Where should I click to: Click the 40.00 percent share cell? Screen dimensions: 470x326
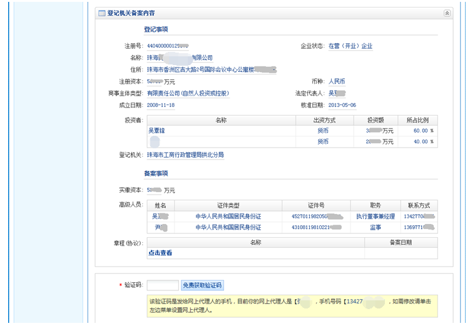[x=420, y=142]
